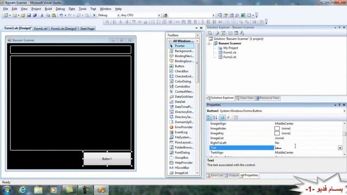Screen dimensions: 347x195
Task: Switch to Resource View tab
Action: pos(267,98)
